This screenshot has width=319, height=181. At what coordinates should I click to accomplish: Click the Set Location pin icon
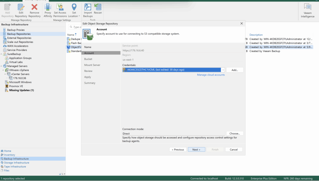click(x=74, y=7)
